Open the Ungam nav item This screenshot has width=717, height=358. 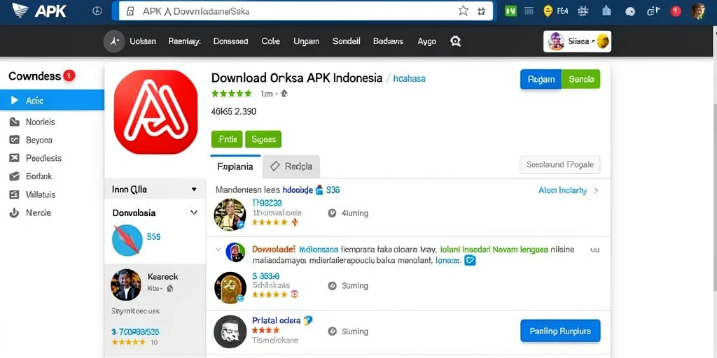(x=307, y=41)
